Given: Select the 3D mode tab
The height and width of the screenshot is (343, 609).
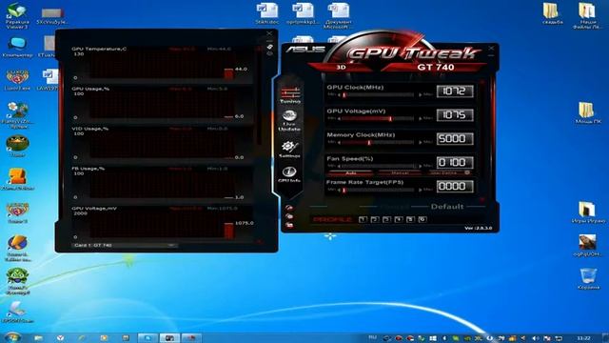Looking at the screenshot, I should (341, 68).
